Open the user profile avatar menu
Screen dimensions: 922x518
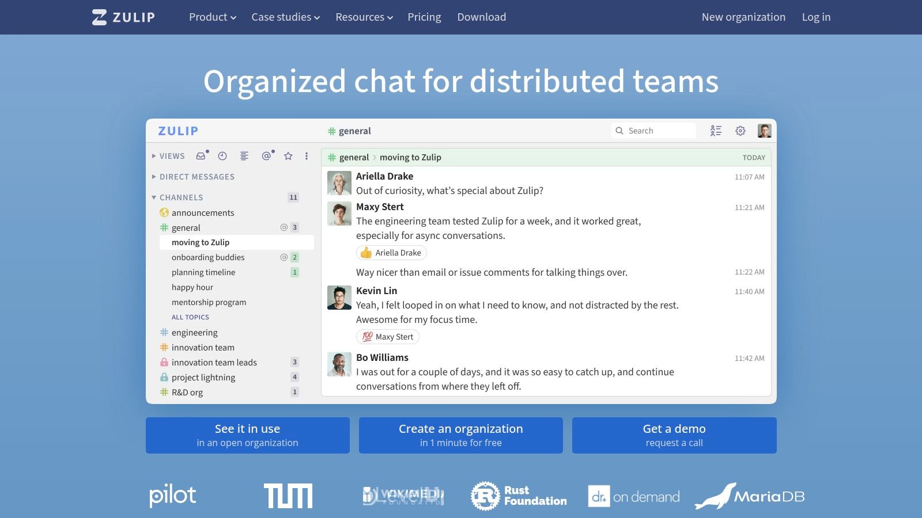point(765,131)
